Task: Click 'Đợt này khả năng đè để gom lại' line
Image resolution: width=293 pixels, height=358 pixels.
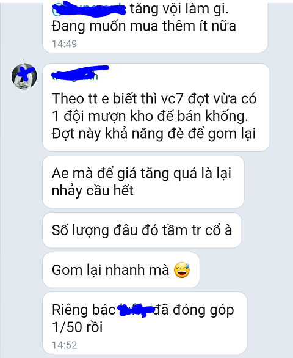Action: 154,134
